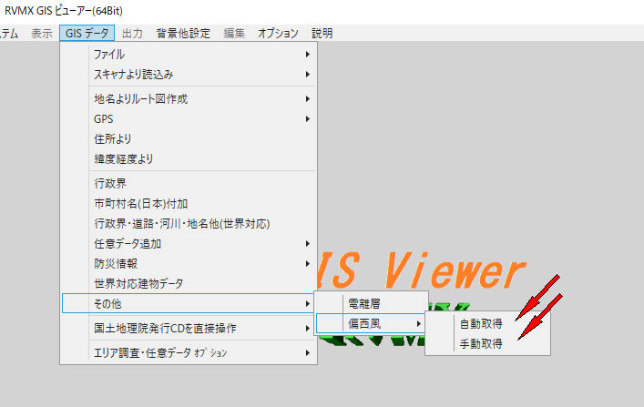
Task: Select 住所より menu item
Action: (112, 138)
